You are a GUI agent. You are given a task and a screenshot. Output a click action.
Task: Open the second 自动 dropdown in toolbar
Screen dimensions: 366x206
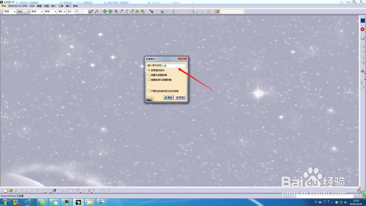coord(23,11)
